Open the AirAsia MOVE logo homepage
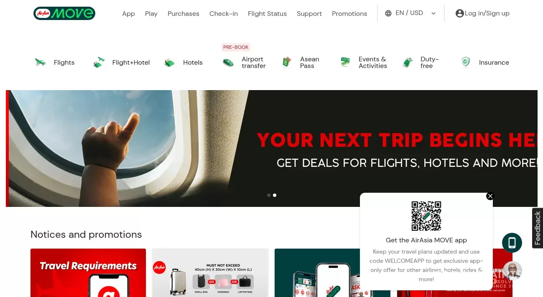The width and height of the screenshot is (543, 297). click(64, 13)
